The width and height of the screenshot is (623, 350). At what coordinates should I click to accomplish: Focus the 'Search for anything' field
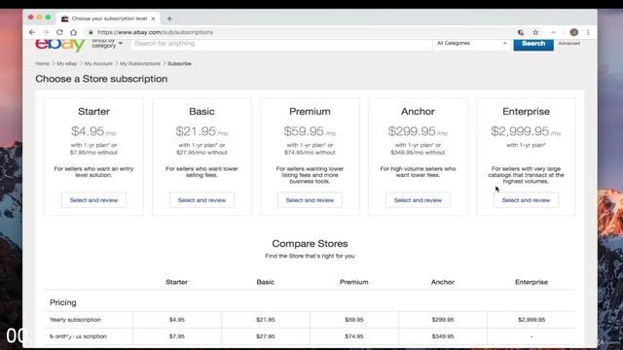point(281,44)
